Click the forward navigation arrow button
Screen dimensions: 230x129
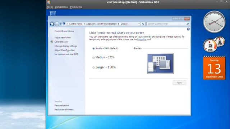coord(57,24)
